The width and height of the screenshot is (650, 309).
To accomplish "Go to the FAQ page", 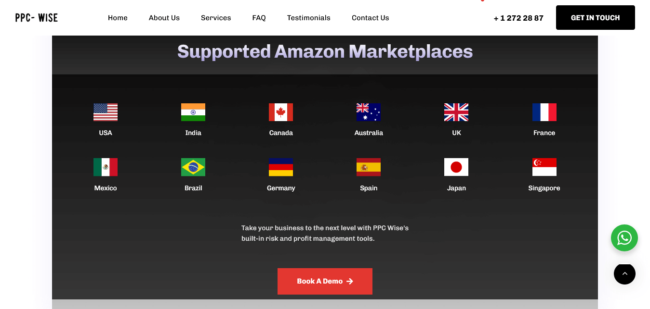I will (259, 18).
